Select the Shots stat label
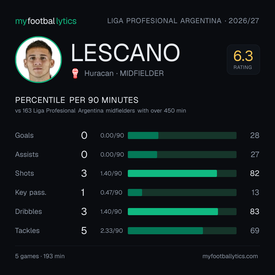Viewport: 275px width, 275px height. (x=24, y=173)
